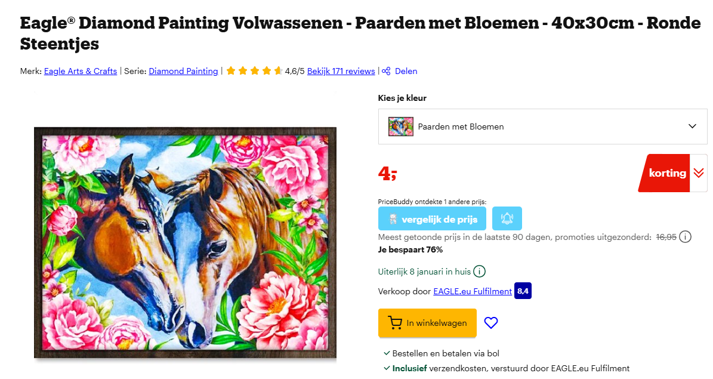This screenshot has width=713, height=379.
Task: Click the In winkelwagen button
Action: coord(427,322)
